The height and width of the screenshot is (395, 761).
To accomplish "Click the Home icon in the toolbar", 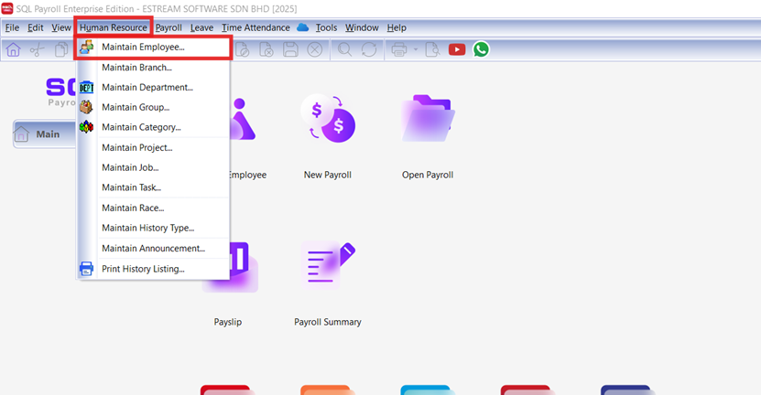I will (x=14, y=49).
